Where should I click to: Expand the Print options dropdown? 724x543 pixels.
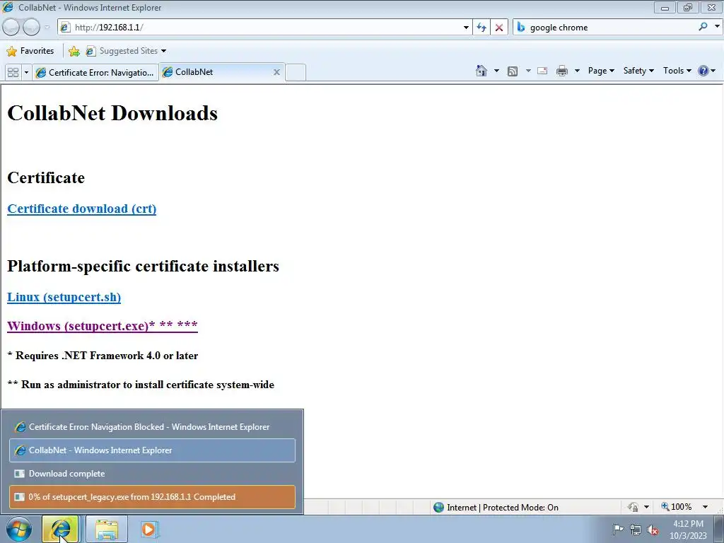pyautogui.click(x=577, y=71)
